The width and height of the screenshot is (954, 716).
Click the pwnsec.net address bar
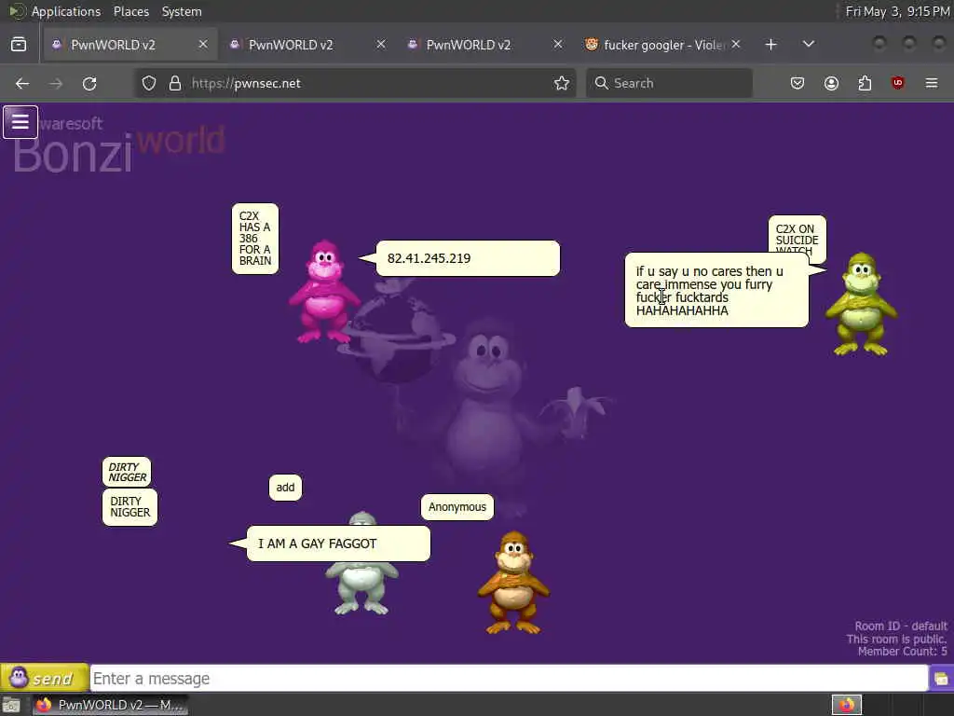[x=355, y=83]
